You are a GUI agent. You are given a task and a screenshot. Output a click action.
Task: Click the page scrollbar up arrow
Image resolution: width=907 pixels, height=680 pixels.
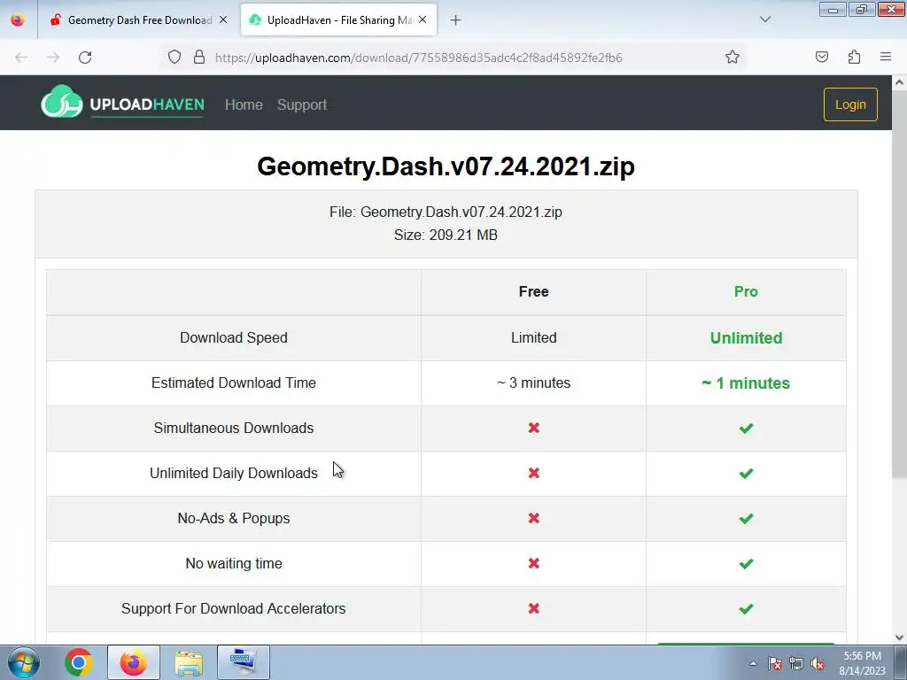tap(900, 82)
